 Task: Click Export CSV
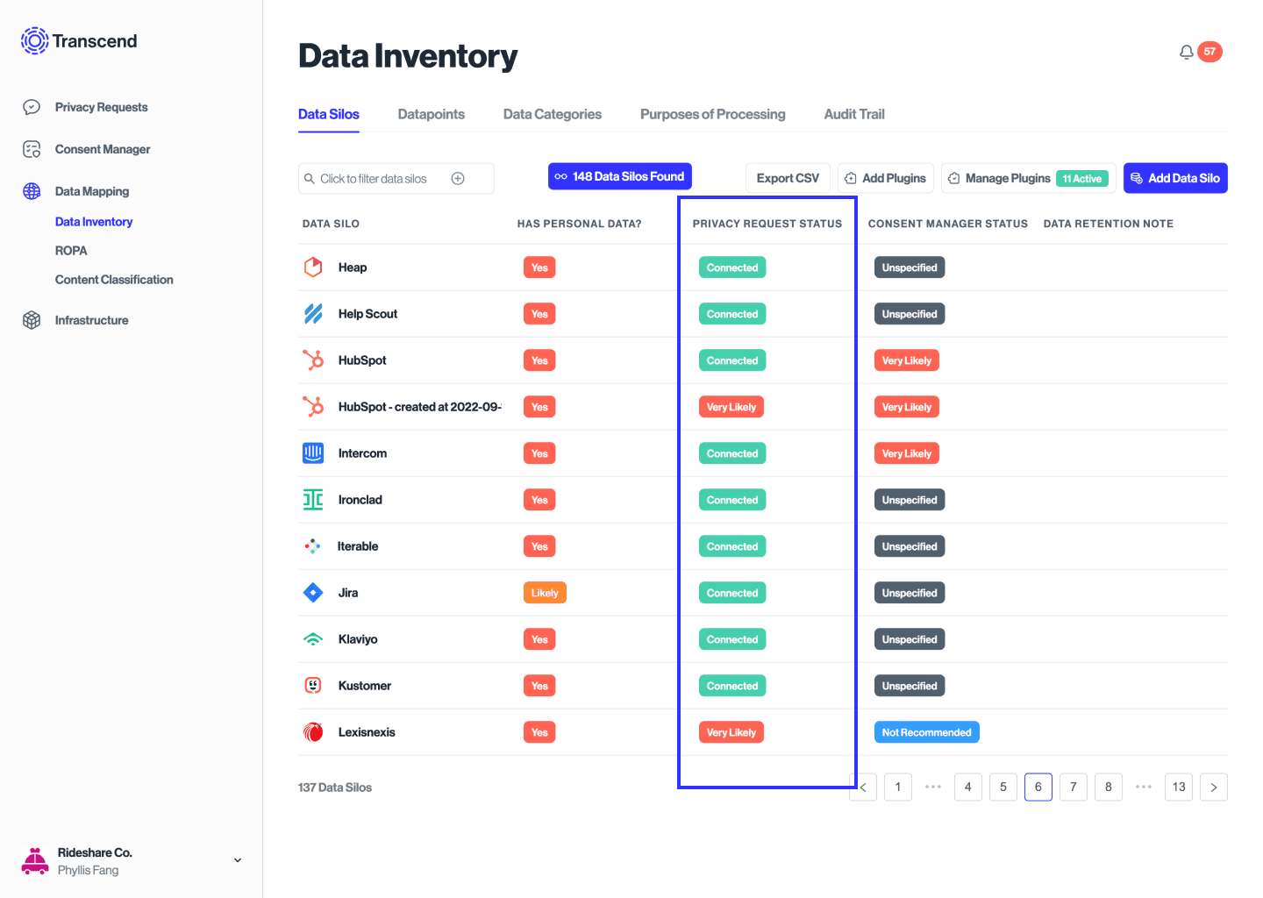pos(788,178)
